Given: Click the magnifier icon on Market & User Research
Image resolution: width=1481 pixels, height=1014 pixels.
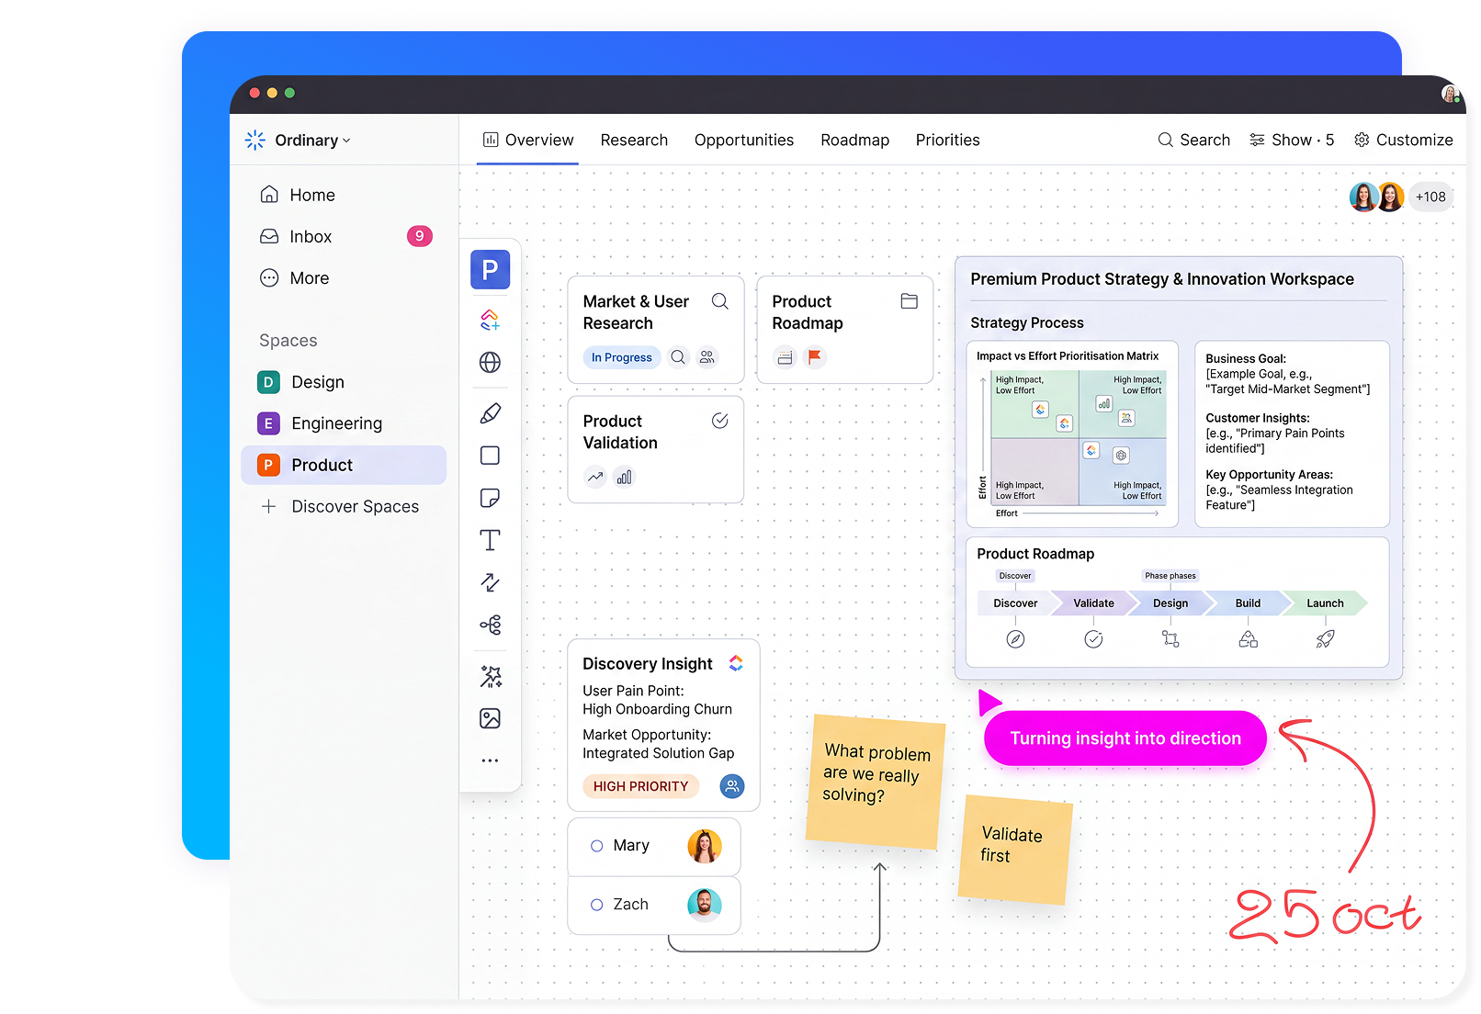Looking at the screenshot, I should 720,301.
